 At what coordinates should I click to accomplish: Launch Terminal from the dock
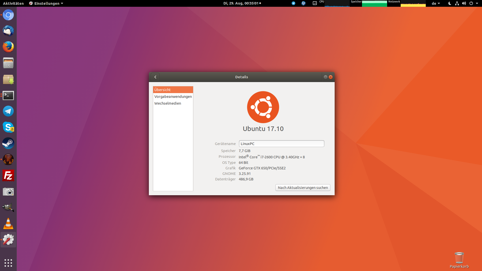click(8, 95)
